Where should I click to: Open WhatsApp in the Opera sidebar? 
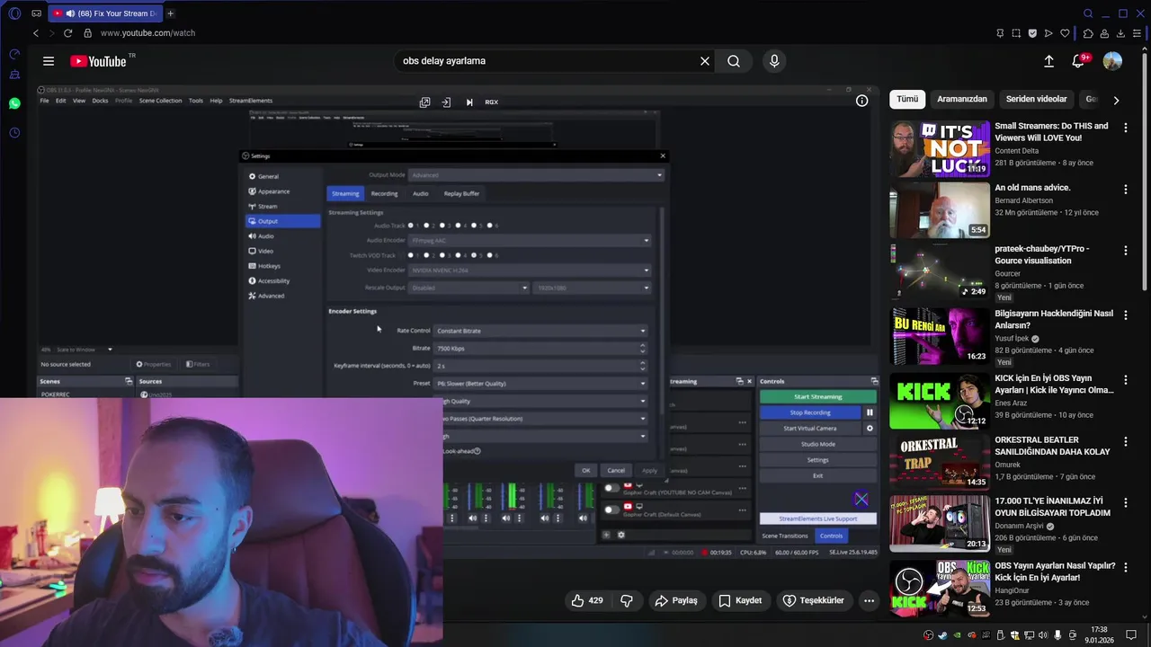pyautogui.click(x=14, y=103)
